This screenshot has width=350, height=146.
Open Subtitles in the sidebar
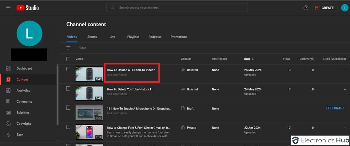coord(23,113)
